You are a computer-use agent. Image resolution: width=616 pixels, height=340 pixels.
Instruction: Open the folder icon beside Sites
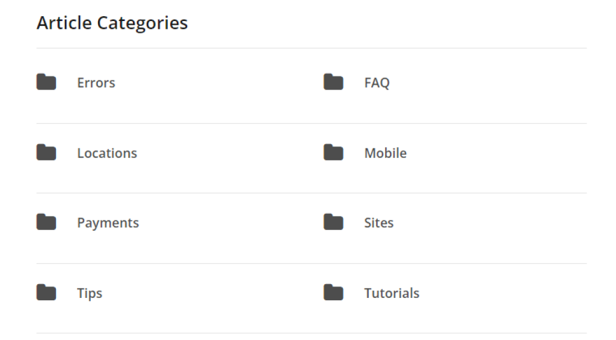tap(333, 222)
